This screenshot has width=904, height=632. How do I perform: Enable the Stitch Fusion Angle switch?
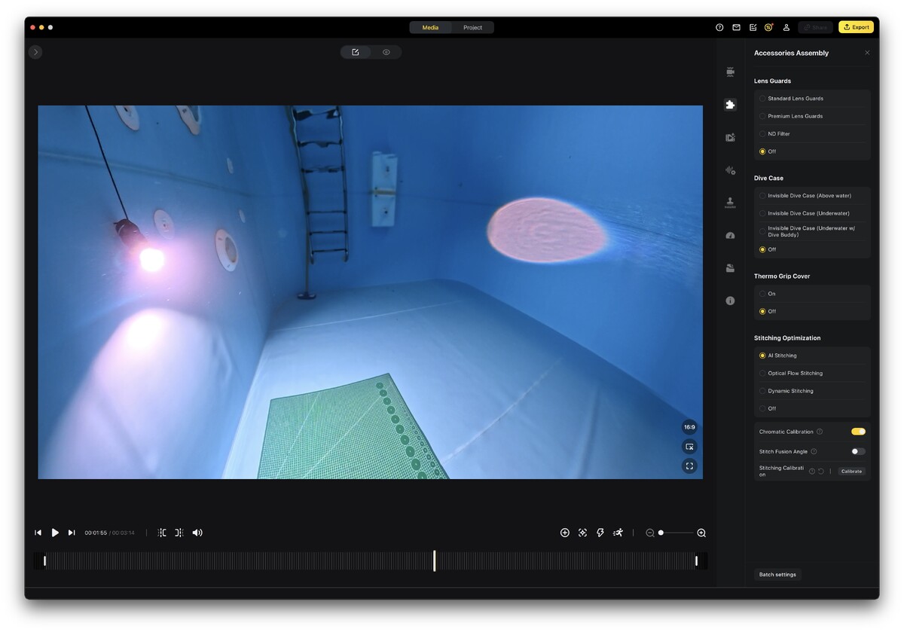[x=858, y=451]
